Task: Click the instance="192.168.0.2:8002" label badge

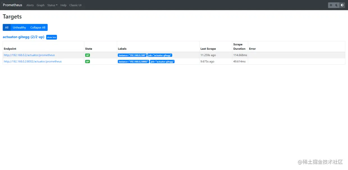Action: (x=134, y=62)
